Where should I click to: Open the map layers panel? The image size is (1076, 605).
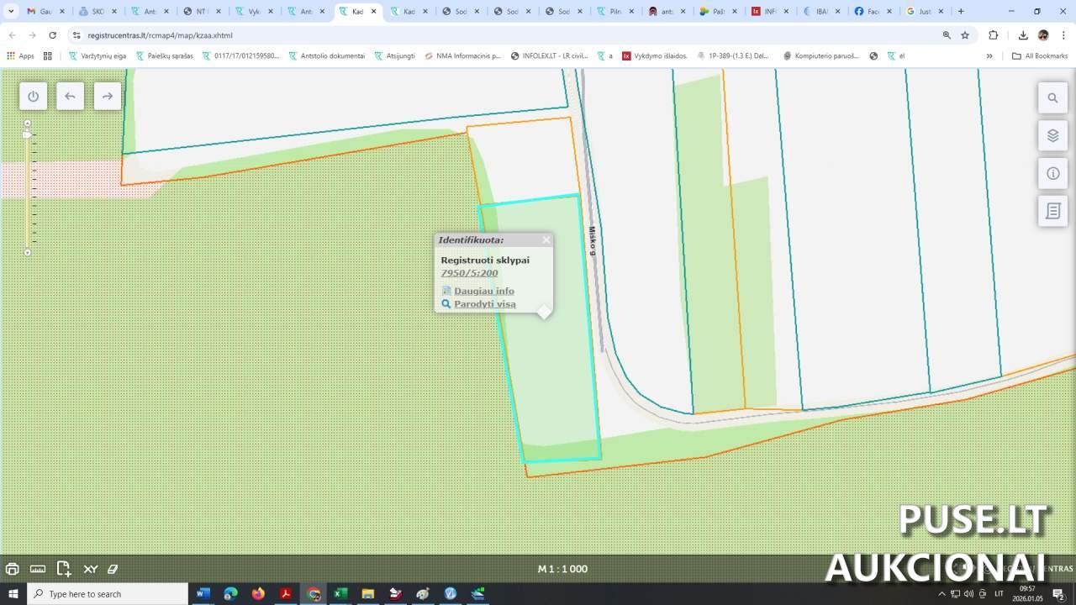click(1052, 135)
